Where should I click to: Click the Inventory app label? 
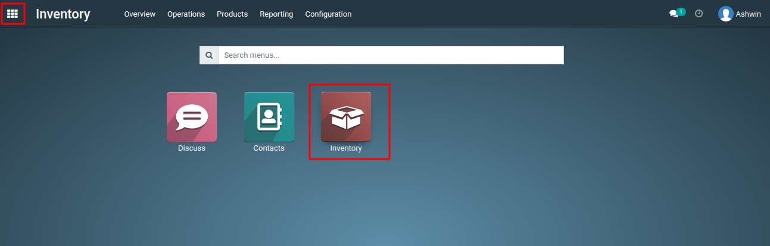(x=346, y=149)
